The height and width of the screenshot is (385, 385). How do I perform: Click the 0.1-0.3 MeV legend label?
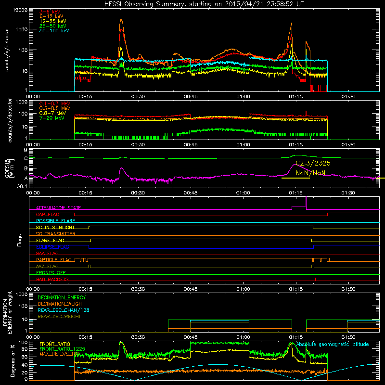54,103
